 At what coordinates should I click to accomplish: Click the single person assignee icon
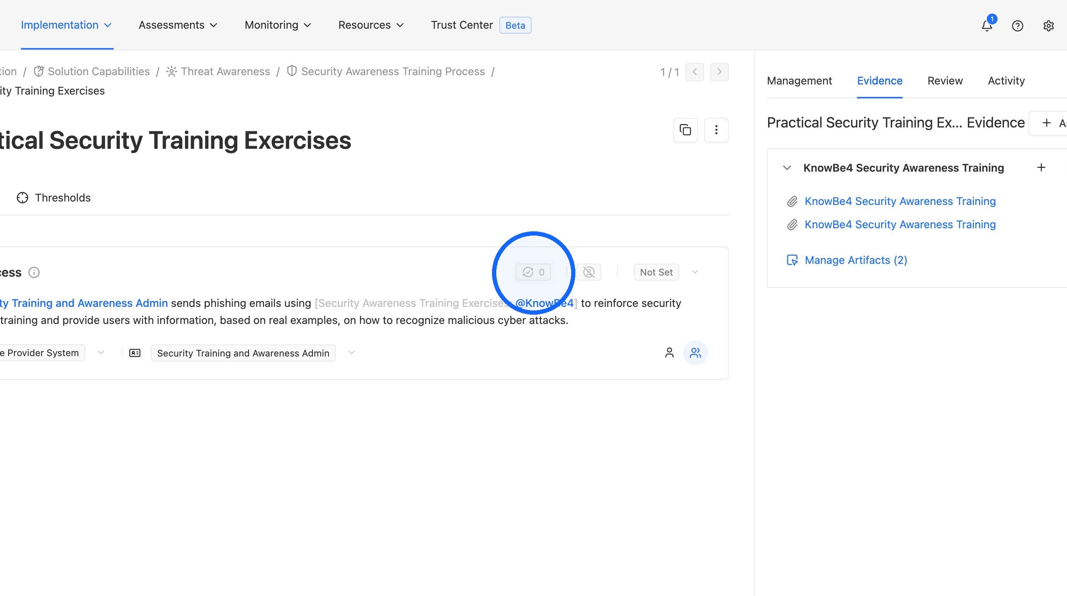(669, 353)
